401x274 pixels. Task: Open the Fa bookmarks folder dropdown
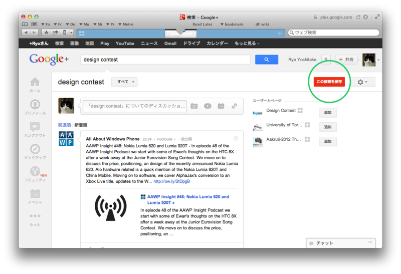pos(46,24)
